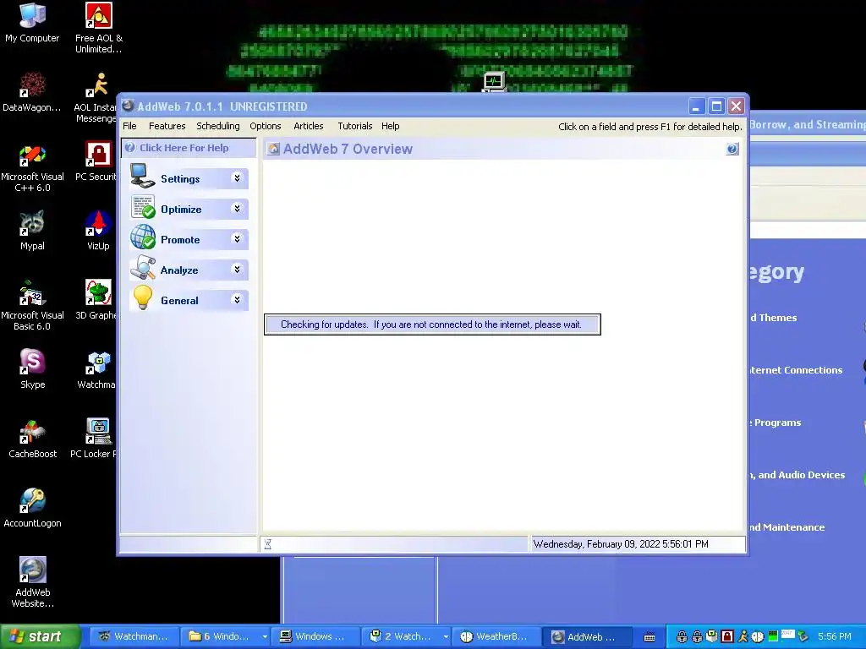
Task: Select CacheBoost desktop icon
Action: [32, 439]
